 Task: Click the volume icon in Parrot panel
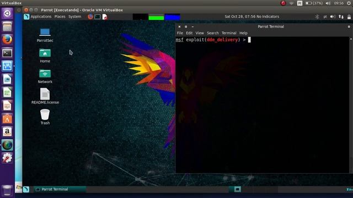[x=333, y=16]
